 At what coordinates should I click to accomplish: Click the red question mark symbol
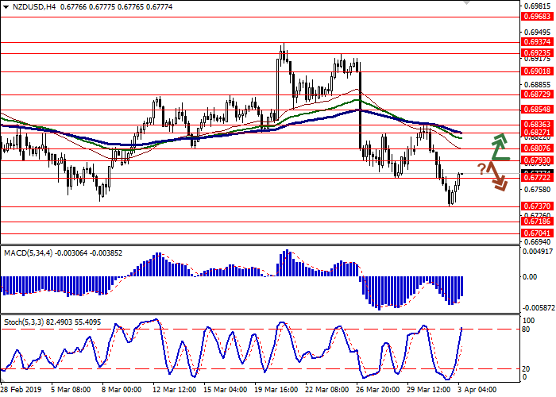(482, 168)
